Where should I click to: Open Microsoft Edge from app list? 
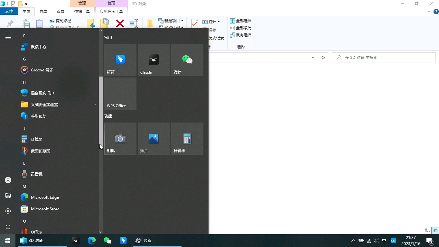[58, 197]
